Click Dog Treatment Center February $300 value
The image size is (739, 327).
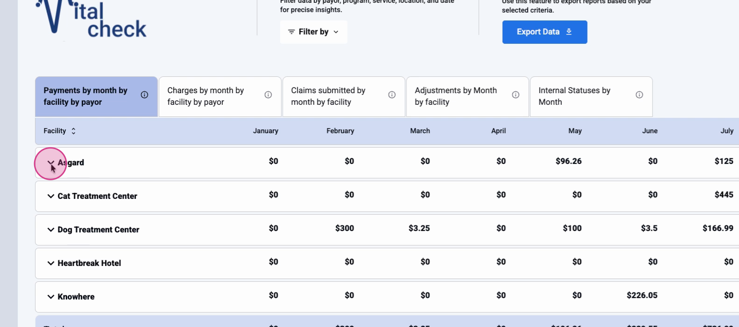point(344,229)
